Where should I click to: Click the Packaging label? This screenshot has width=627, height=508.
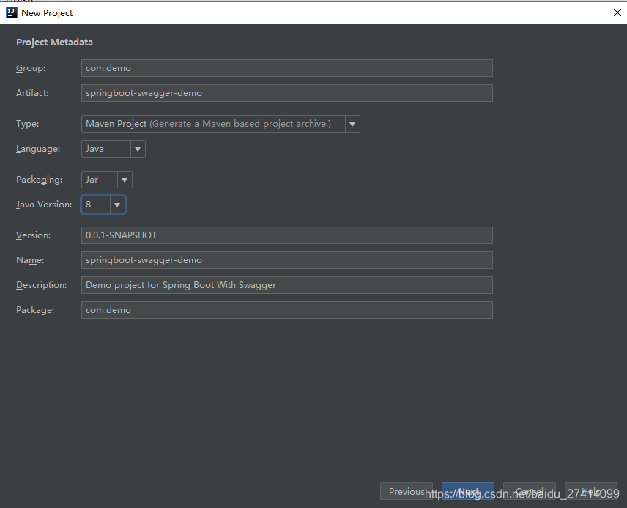(x=40, y=180)
